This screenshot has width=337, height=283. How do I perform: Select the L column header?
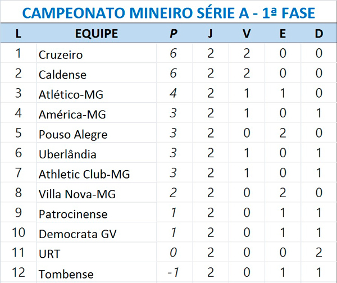coord(19,34)
